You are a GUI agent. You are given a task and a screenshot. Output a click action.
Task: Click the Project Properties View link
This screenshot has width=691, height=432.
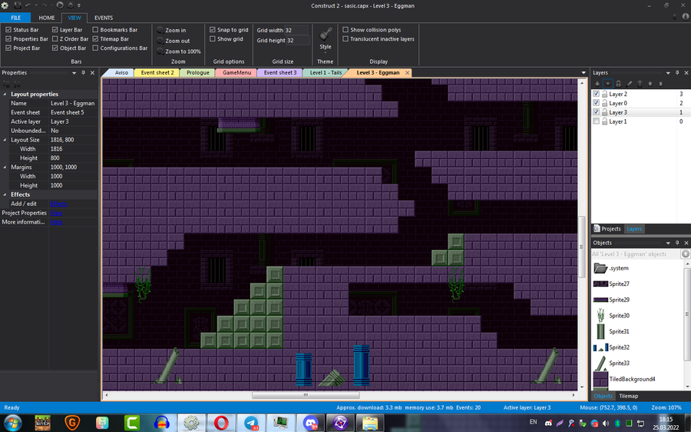tap(56, 213)
